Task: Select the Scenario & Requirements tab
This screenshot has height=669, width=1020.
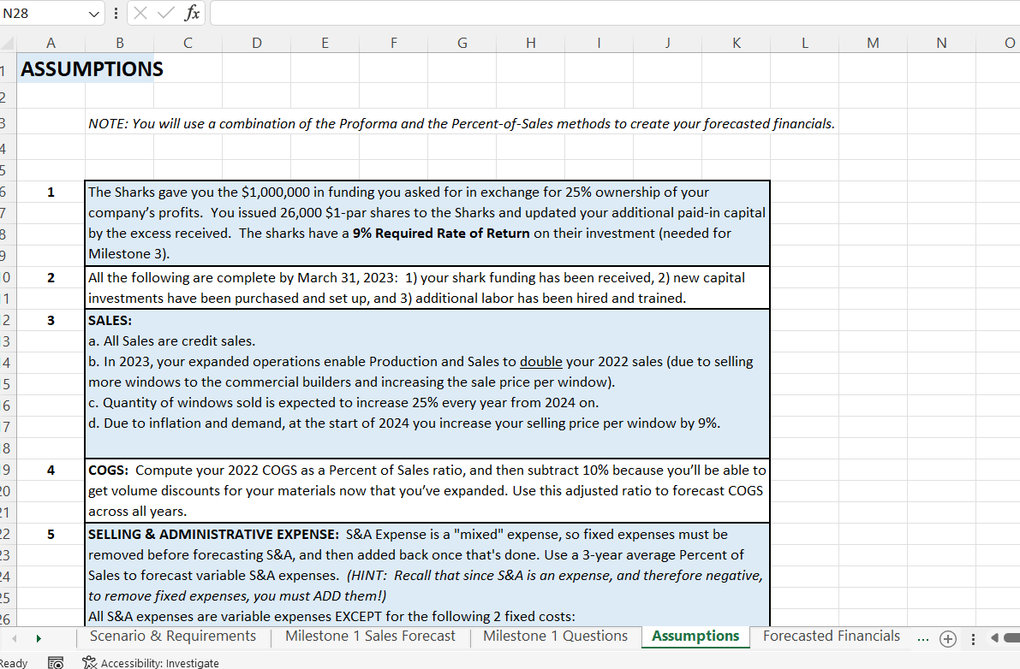Action: 172,636
